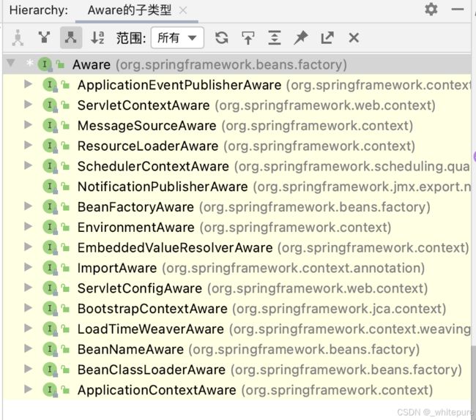Toggle subtypes hierarchy view button
The height and width of the screenshot is (420, 476).
pos(71,37)
